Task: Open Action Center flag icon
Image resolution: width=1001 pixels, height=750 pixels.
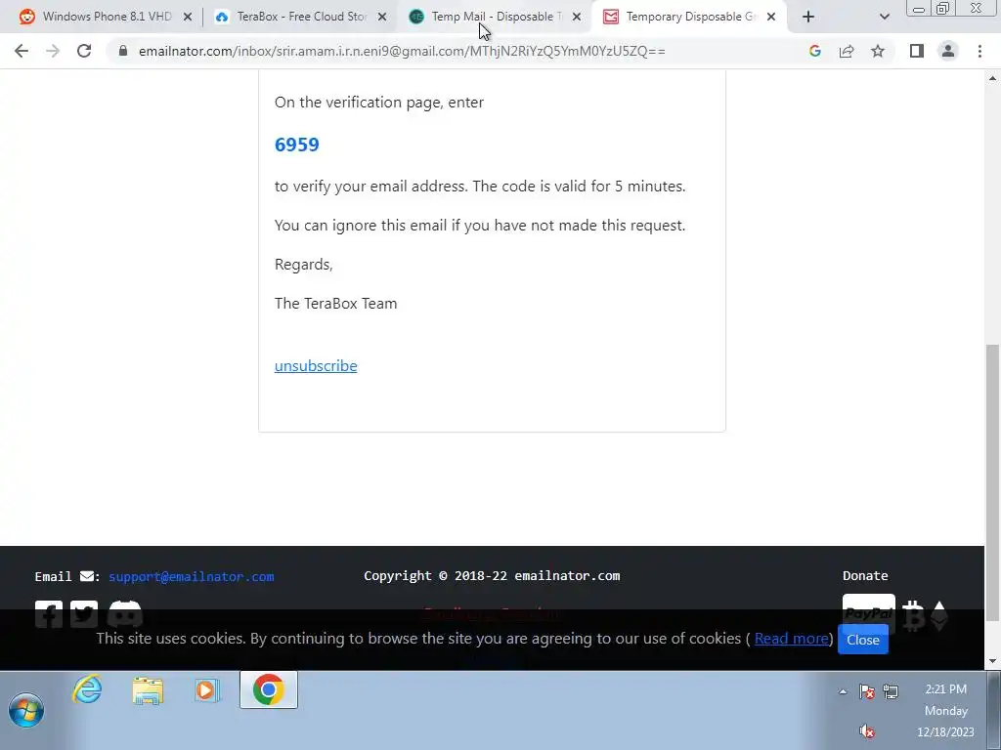Action: pos(867,691)
